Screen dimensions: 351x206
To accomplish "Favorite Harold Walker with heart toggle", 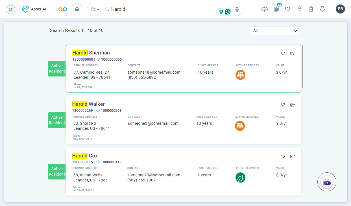I will 283,105.
